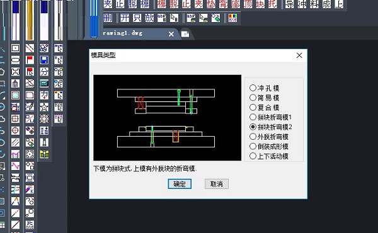Cancel the dialog with 取消 button
This screenshot has height=233, width=378.
click(217, 184)
